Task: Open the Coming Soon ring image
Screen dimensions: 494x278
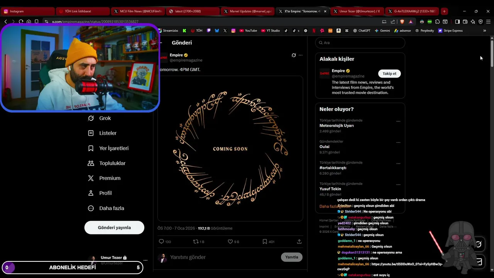Action: [x=230, y=149]
